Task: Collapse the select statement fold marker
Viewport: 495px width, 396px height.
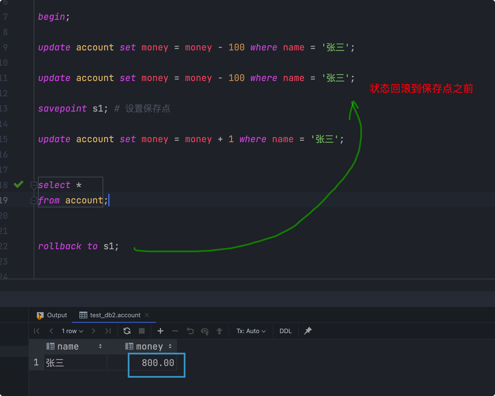Action: (x=34, y=186)
